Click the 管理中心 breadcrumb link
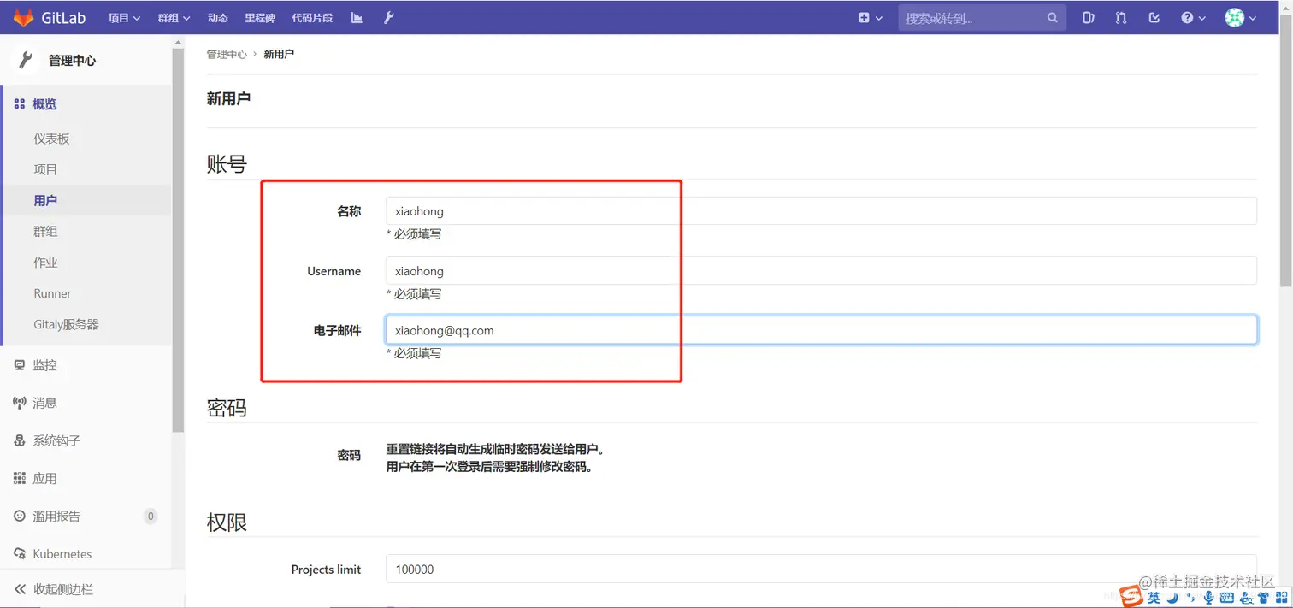1293x608 pixels. (227, 54)
